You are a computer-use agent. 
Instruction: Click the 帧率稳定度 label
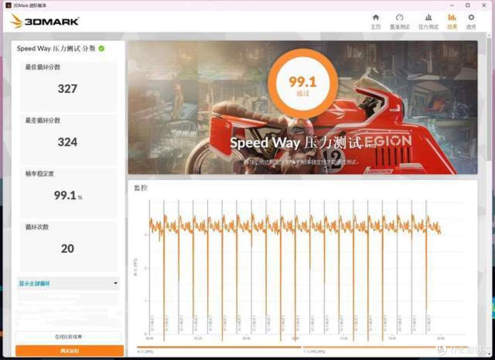39,174
